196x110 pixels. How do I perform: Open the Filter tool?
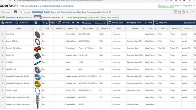click(x=148, y=23)
